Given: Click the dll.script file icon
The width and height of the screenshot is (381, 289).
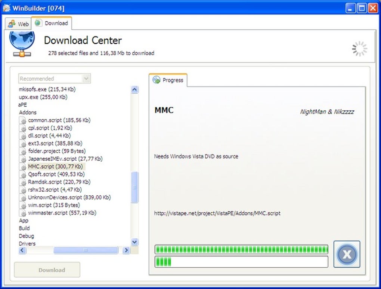Looking at the screenshot, I should 23,136.
